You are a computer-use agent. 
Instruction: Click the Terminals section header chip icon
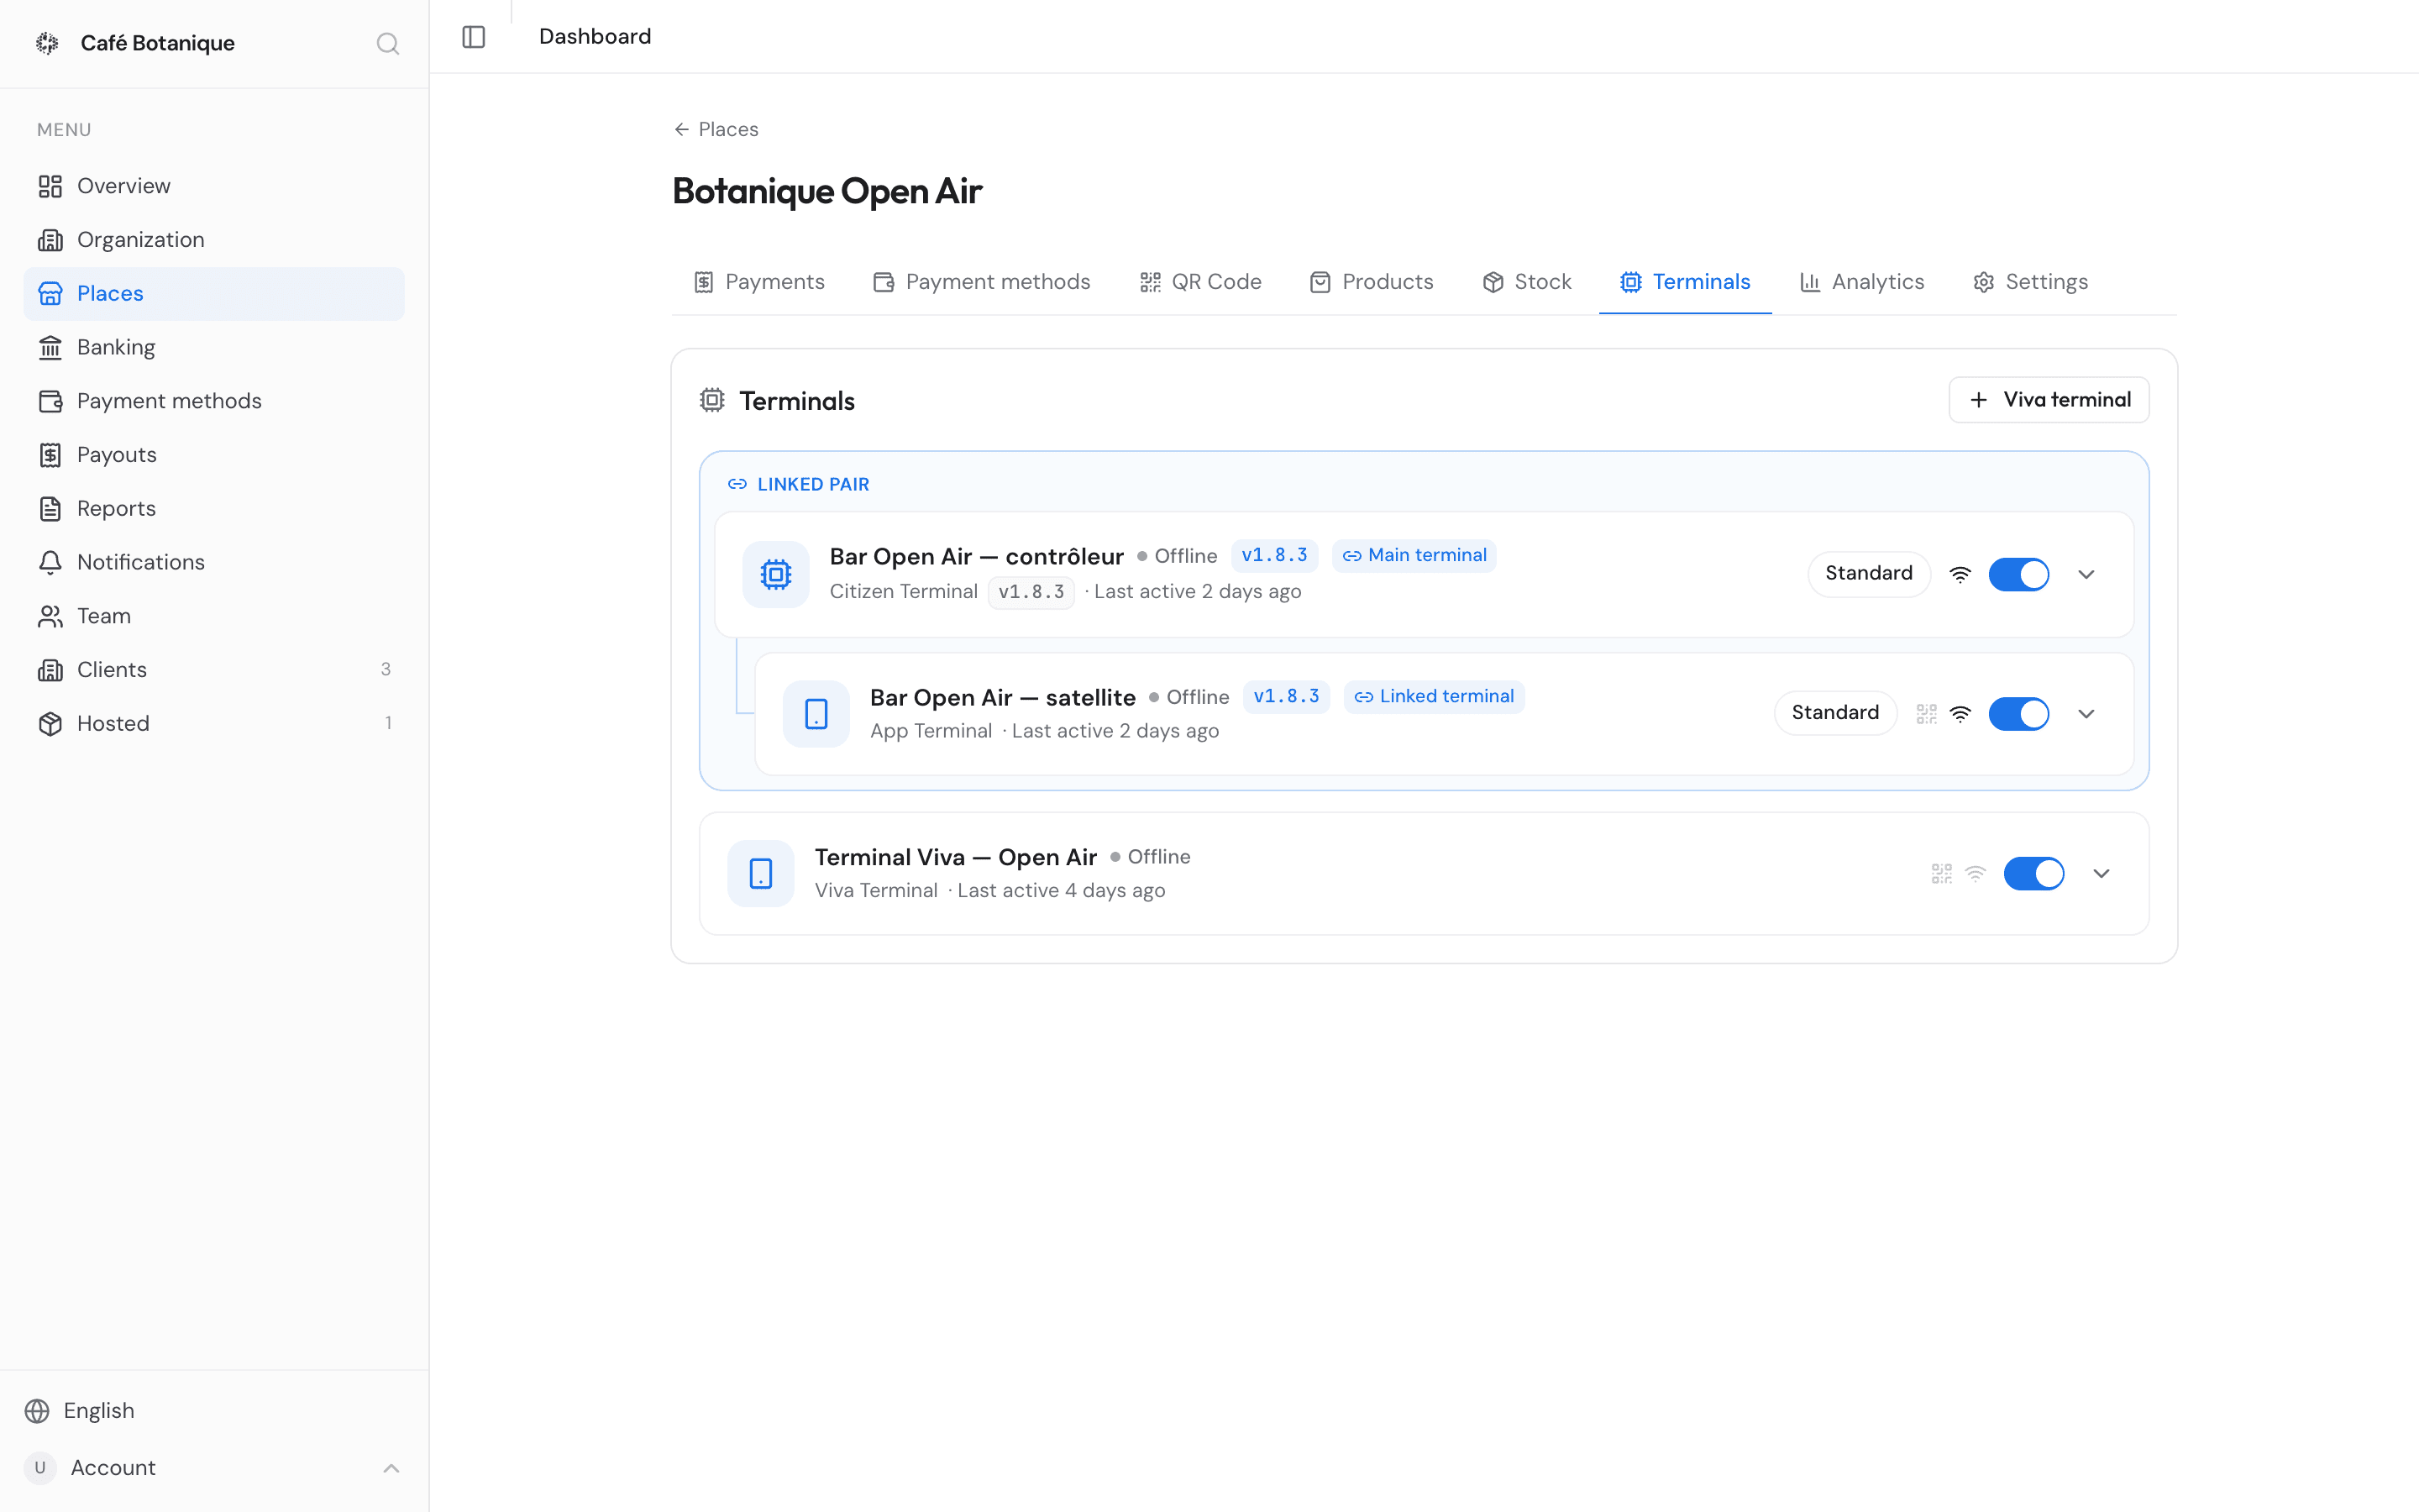[711, 400]
